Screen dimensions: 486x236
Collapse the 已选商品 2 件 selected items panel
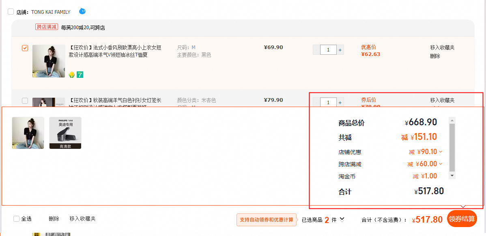click(342, 219)
